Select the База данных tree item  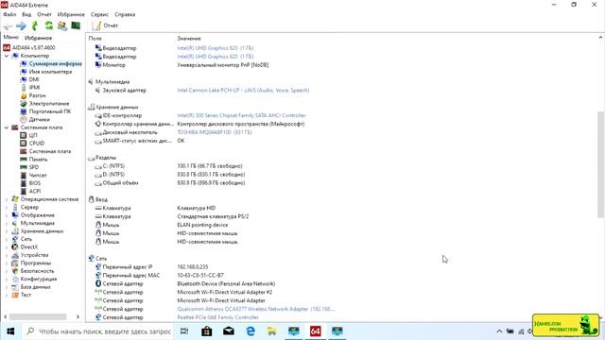click(x=36, y=287)
